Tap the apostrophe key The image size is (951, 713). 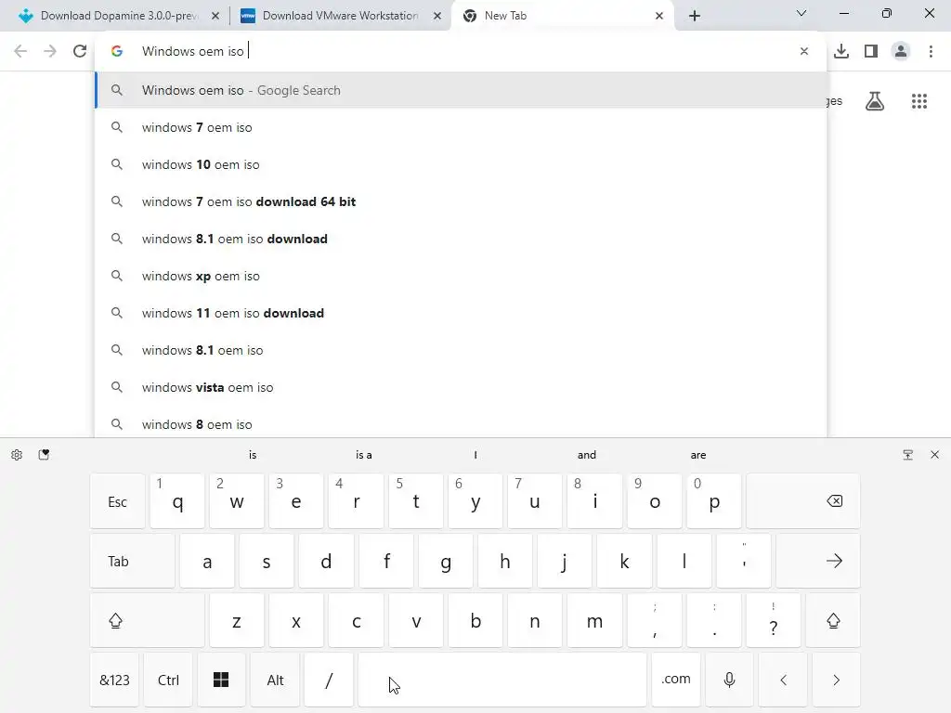[744, 561]
